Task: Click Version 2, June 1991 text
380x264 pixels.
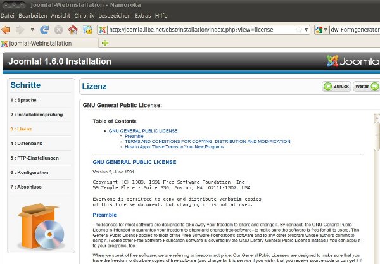Action: point(113,172)
